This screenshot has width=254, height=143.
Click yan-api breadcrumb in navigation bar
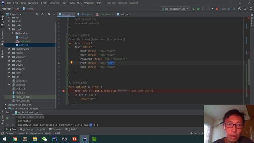coord(7,9)
